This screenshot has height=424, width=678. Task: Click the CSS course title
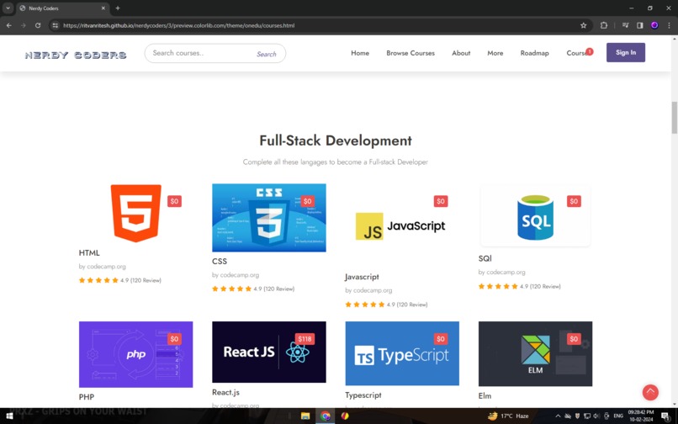click(220, 262)
